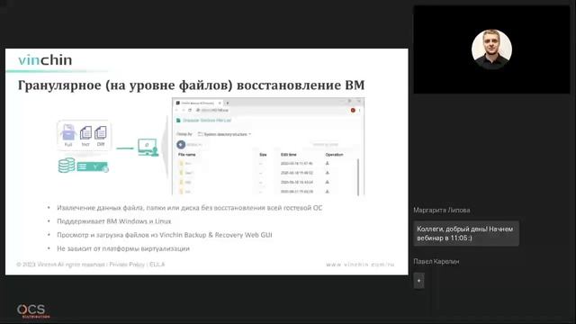Click the database stack icon on the slide
The width and height of the screenshot is (576, 324).
(67, 166)
